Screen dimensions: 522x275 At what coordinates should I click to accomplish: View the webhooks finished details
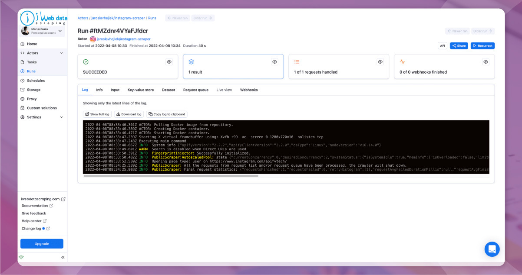pos(486,61)
